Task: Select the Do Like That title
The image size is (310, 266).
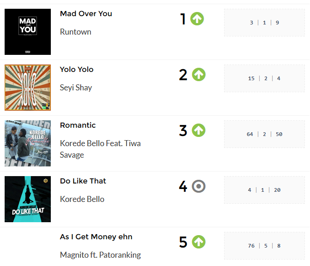Action: point(83,181)
